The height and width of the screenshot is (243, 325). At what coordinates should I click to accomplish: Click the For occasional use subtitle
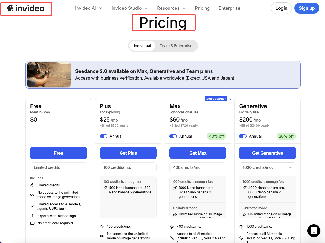[x=184, y=112]
